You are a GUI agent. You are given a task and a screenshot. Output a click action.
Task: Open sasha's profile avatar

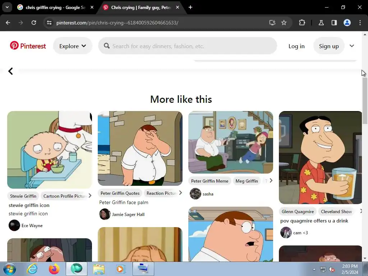click(x=195, y=194)
